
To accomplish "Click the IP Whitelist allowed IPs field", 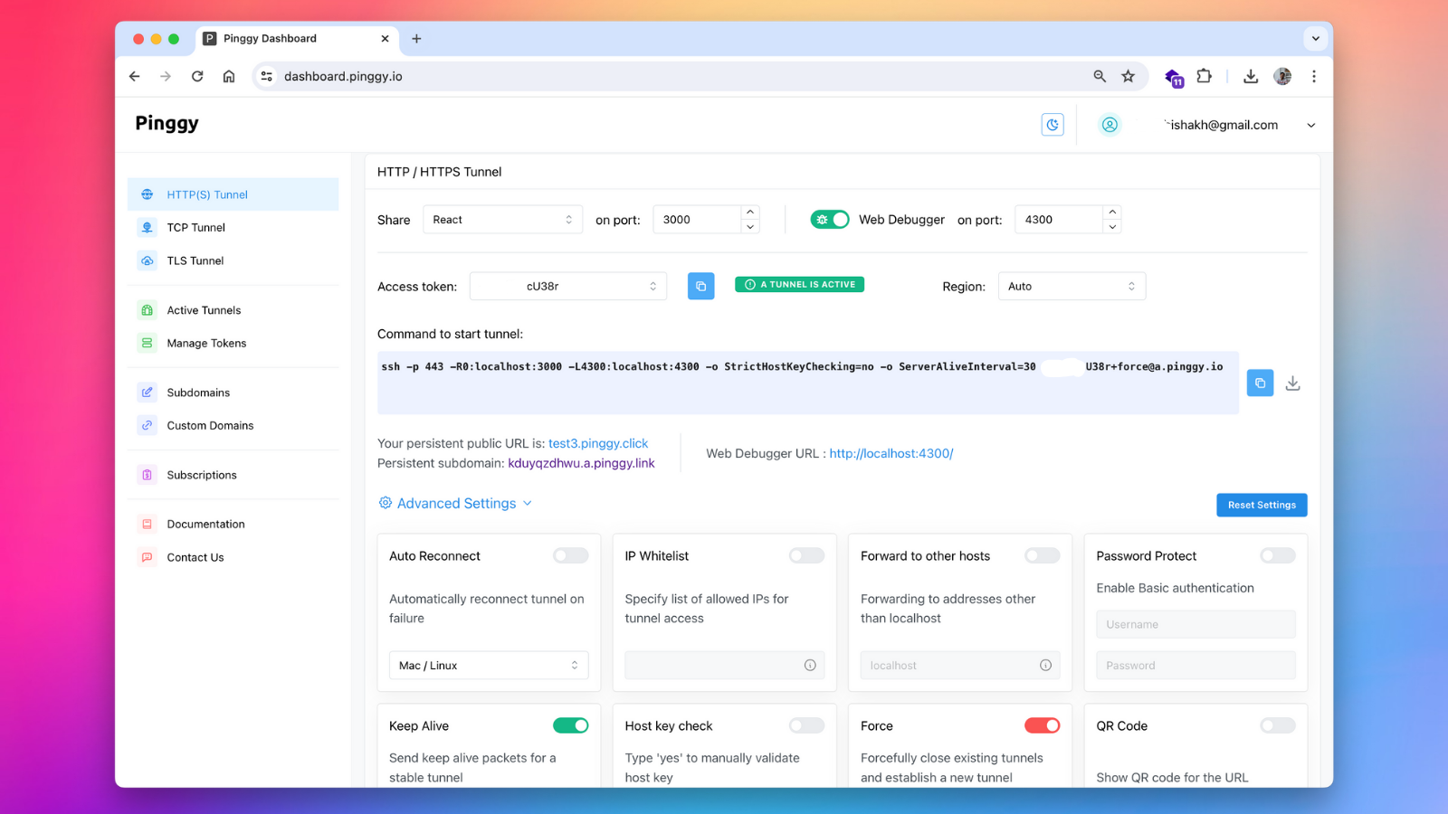I will coord(724,666).
